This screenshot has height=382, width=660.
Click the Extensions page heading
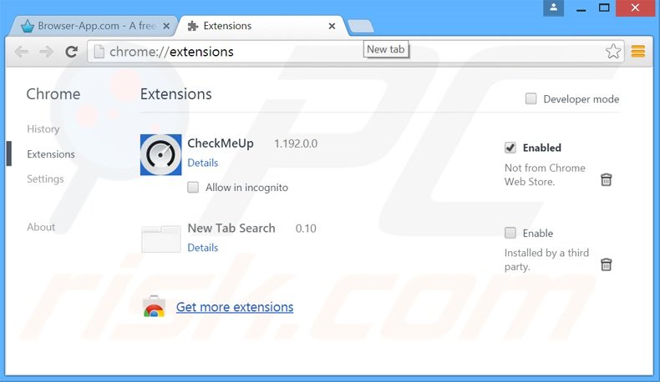tap(176, 94)
